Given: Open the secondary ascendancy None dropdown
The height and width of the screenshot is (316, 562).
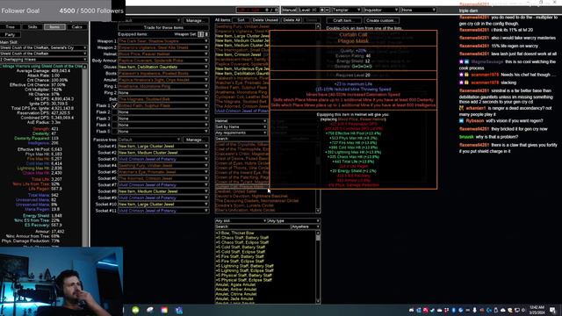Looking at the screenshot, I should click(x=418, y=10).
